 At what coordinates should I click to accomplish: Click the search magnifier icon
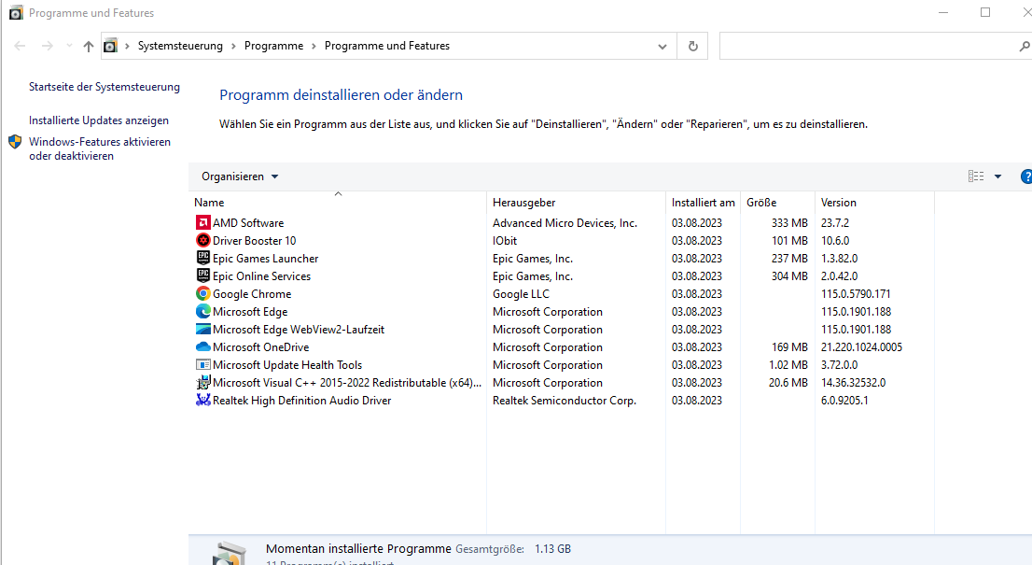[1025, 46]
